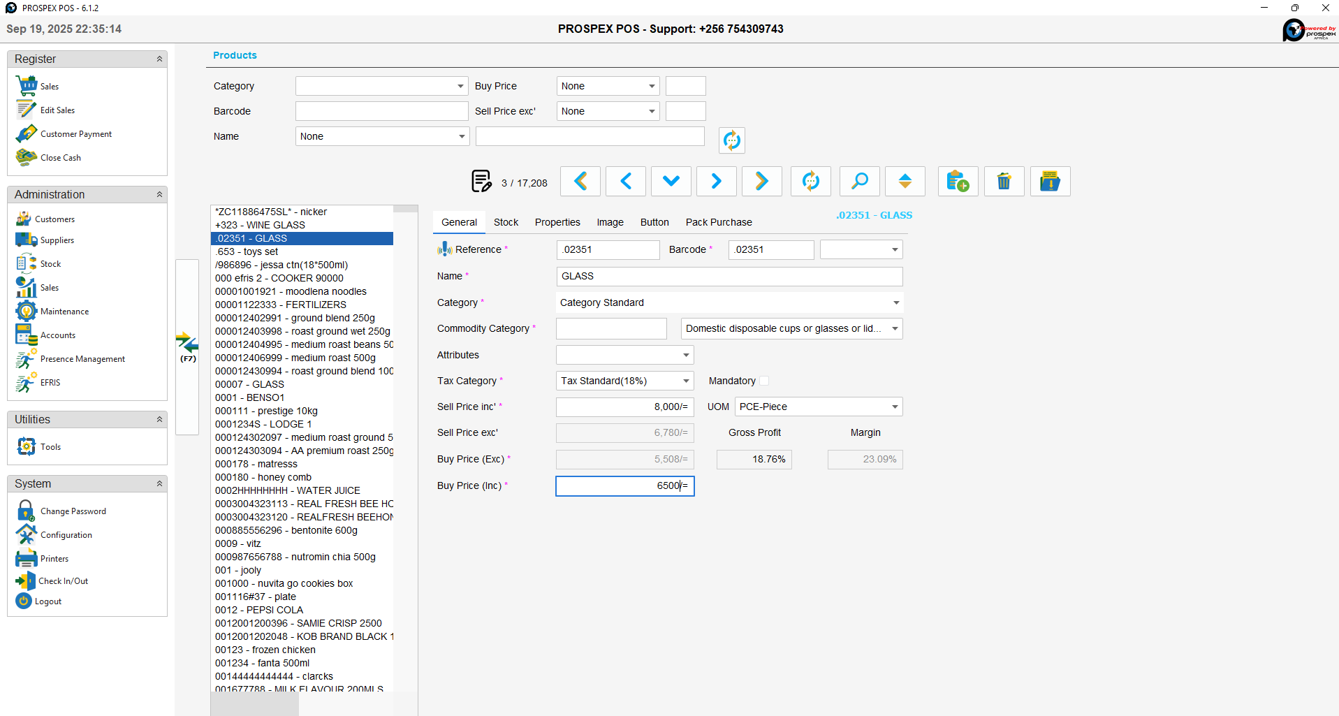This screenshot has height=716, width=1339.
Task: Collapse the Register panel
Action: point(160,59)
